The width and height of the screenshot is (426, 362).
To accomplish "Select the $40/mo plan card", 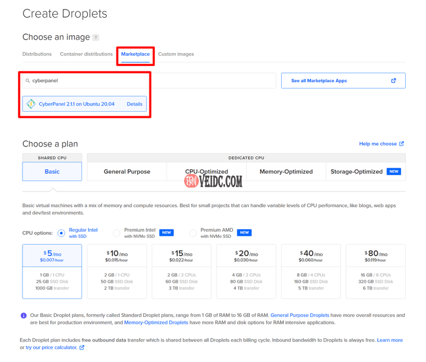I will [311, 271].
